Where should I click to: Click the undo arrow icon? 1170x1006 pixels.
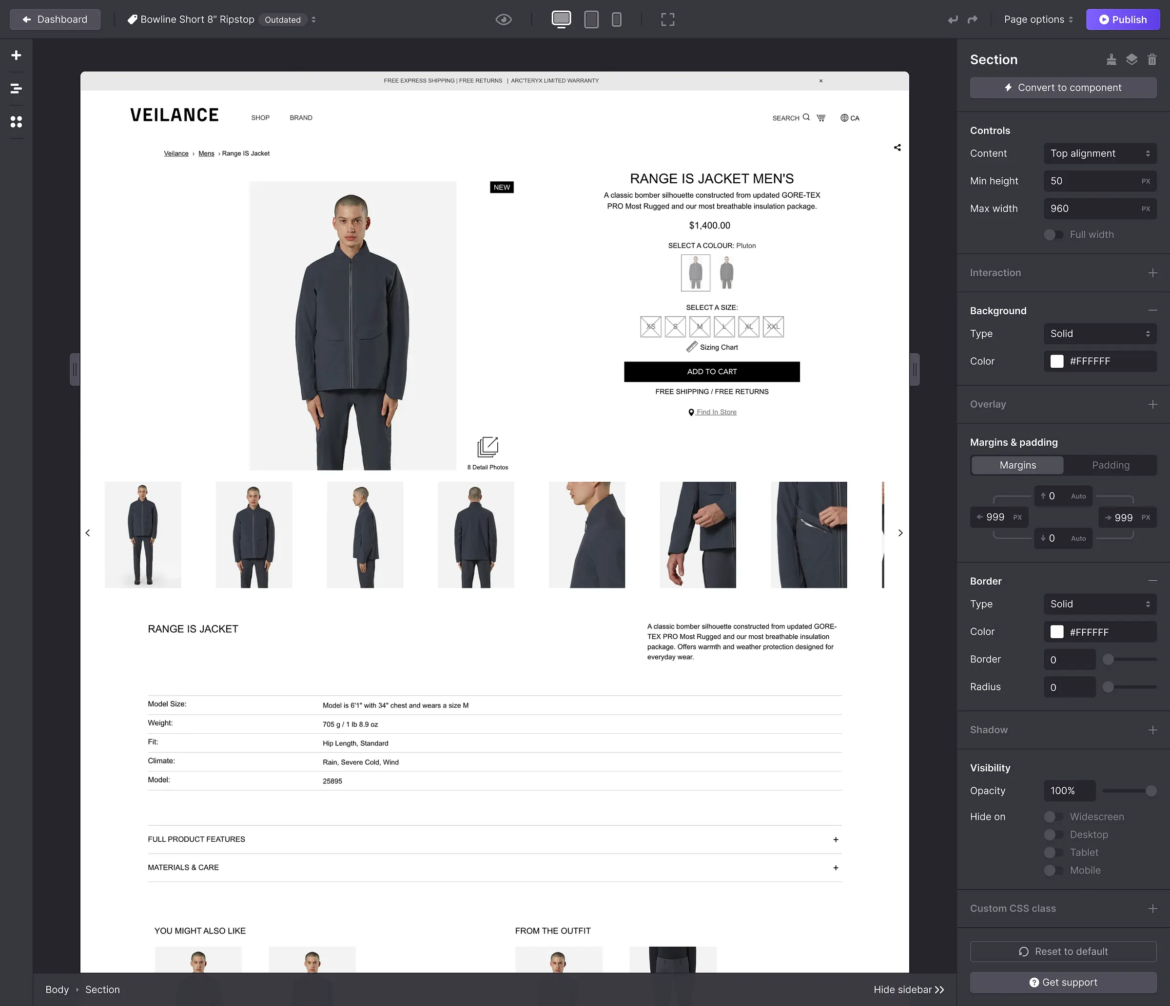click(x=953, y=20)
